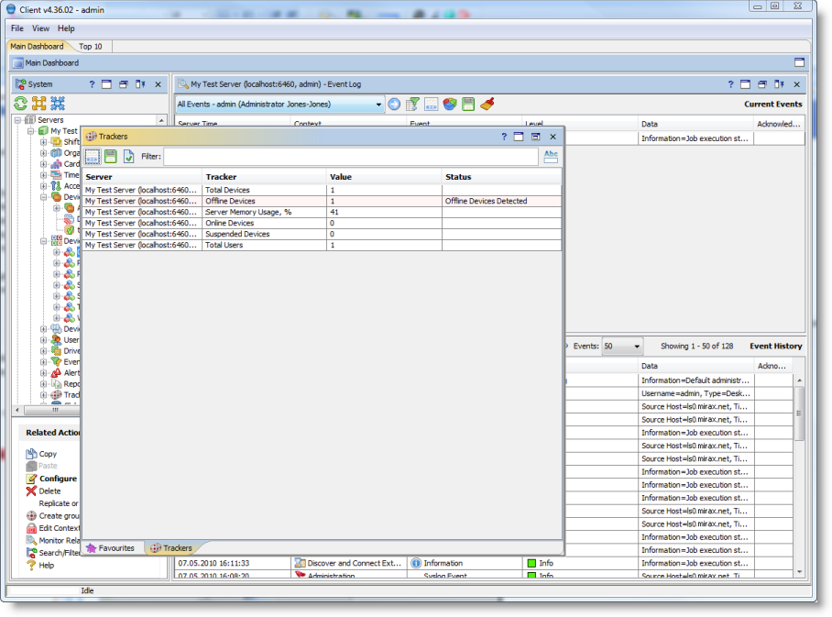This screenshot has height=617, width=832.
Task: Switch to the Favourites tab
Action: 110,548
